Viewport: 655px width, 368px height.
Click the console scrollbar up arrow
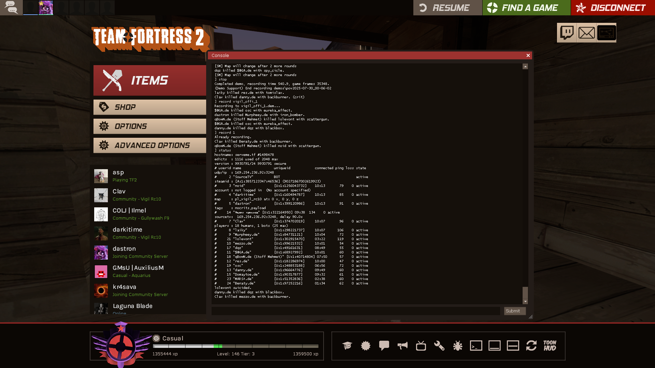[x=525, y=67]
